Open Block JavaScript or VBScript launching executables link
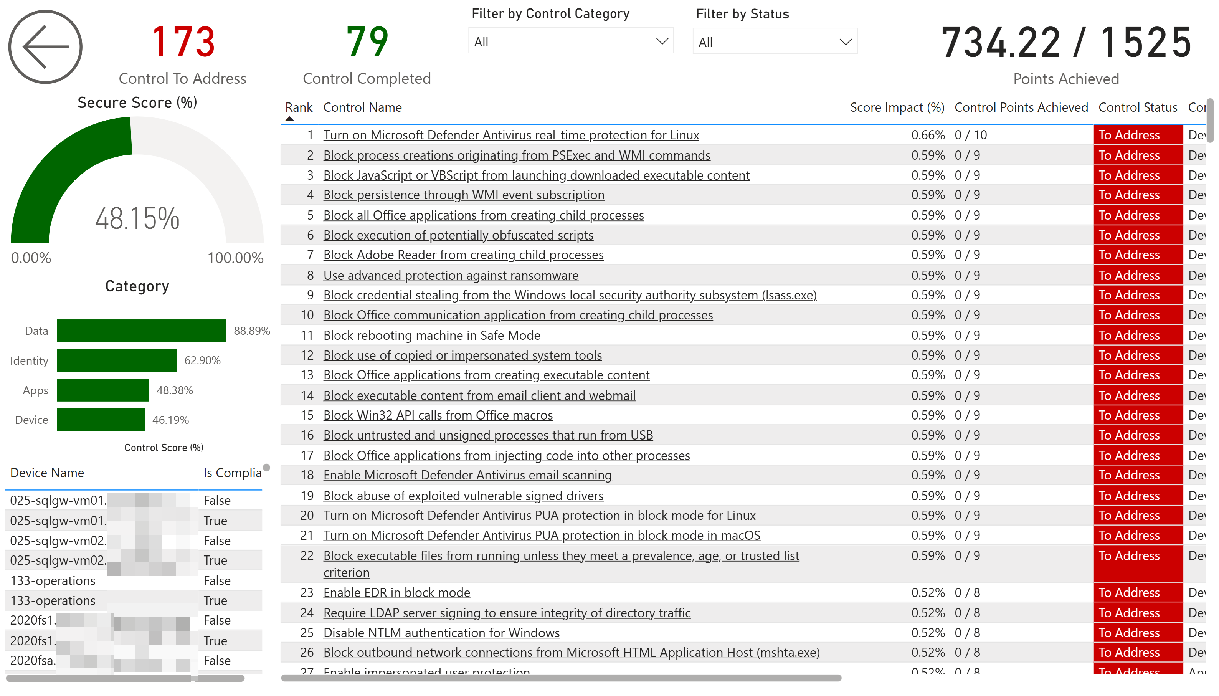The width and height of the screenshot is (1219, 696). pos(536,175)
